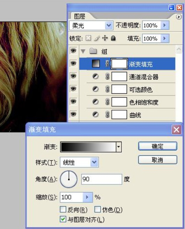
Task: Collapse the 组 group triangle
Action: pyautogui.click(x=83, y=51)
